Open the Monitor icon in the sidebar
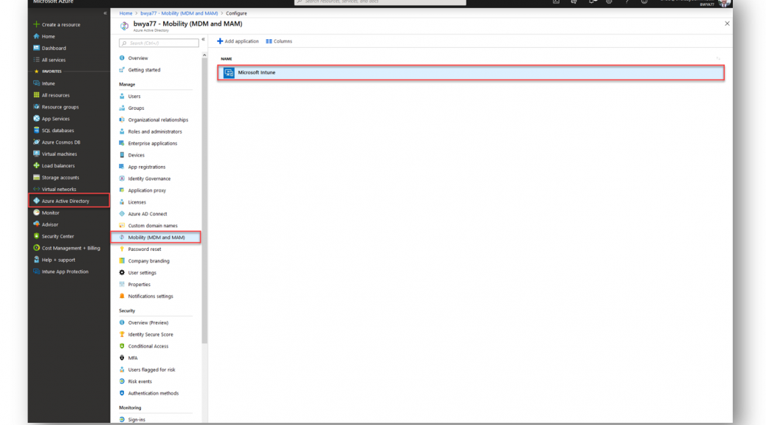The image size is (766, 425). tap(36, 212)
